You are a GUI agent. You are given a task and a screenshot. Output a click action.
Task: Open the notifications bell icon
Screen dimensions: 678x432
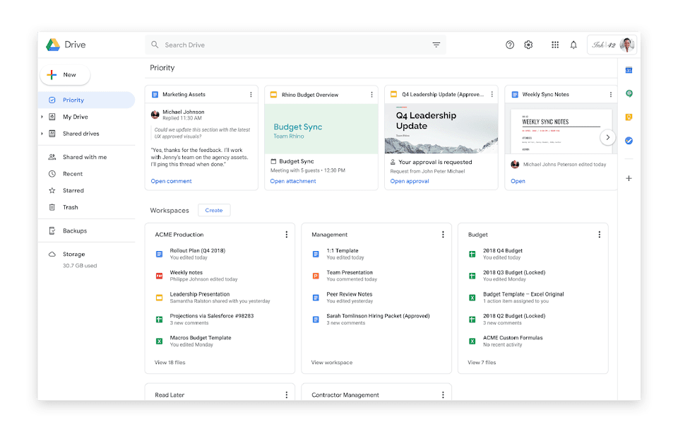(x=573, y=45)
